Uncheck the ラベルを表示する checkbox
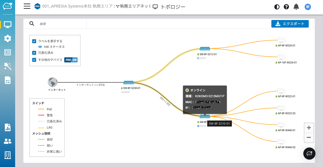 pyautogui.click(x=34, y=41)
